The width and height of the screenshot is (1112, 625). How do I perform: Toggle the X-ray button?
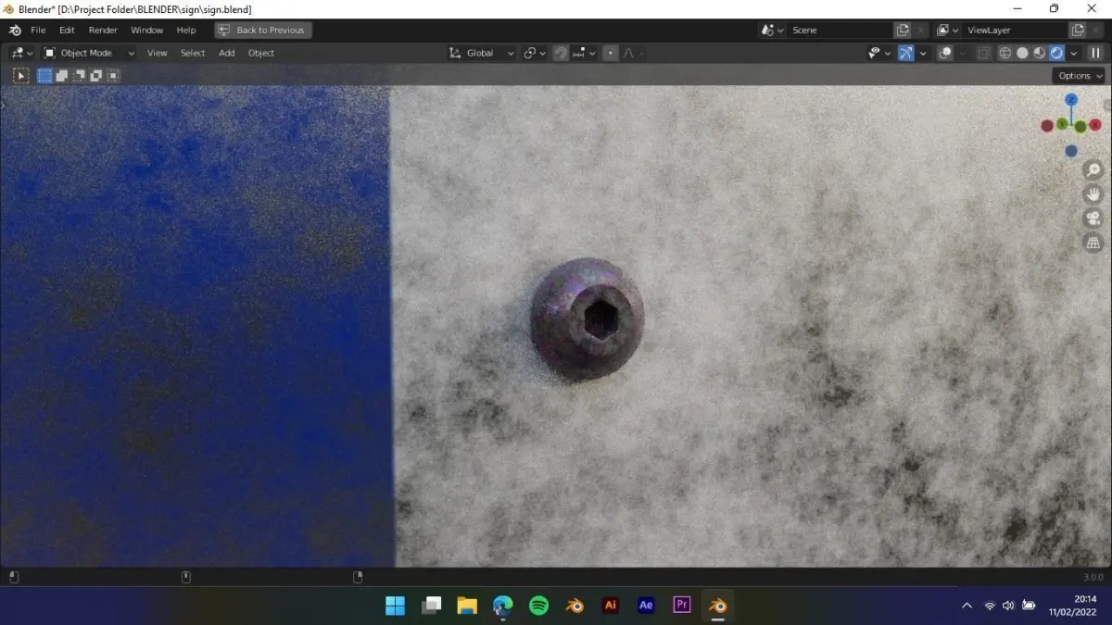tap(984, 53)
